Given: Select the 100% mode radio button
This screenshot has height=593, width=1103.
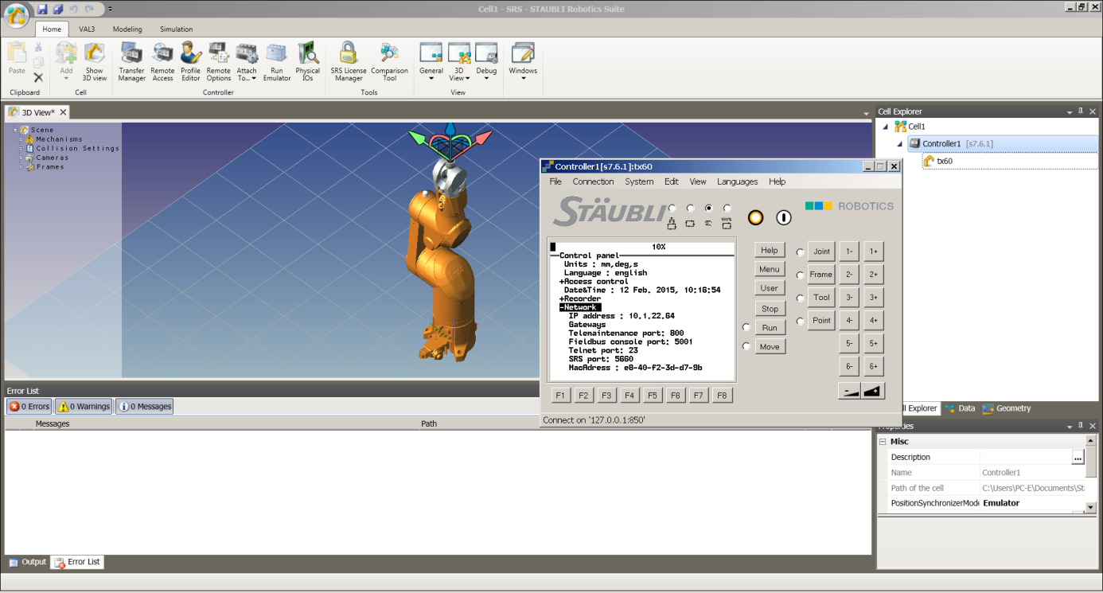Looking at the screenshot, I should (x=727, y=209).
